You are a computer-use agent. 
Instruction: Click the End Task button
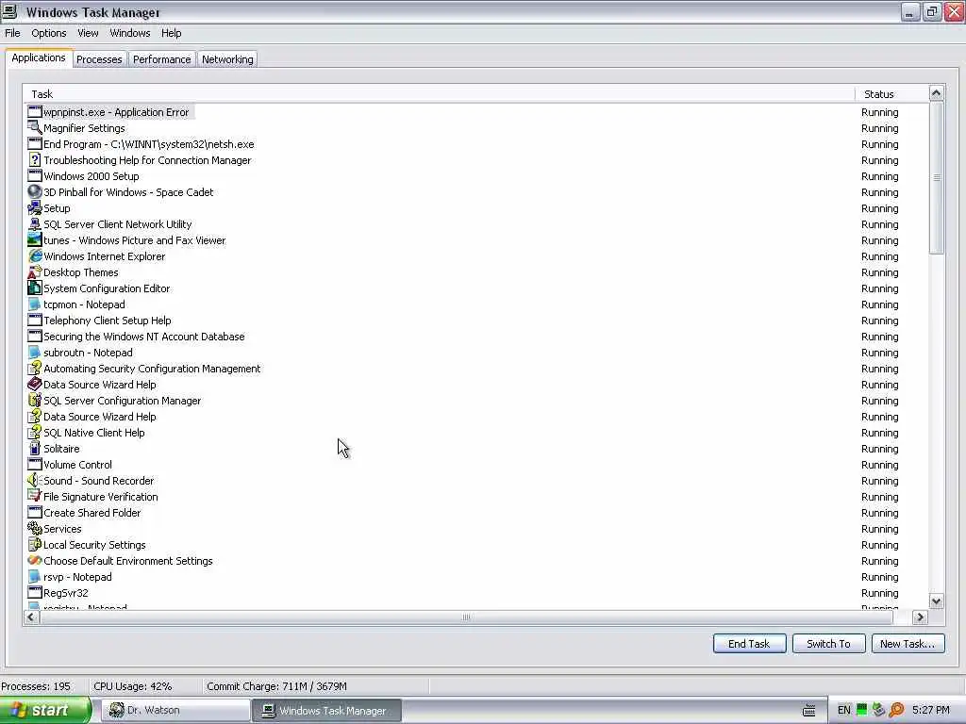click(x=749, y=643)
